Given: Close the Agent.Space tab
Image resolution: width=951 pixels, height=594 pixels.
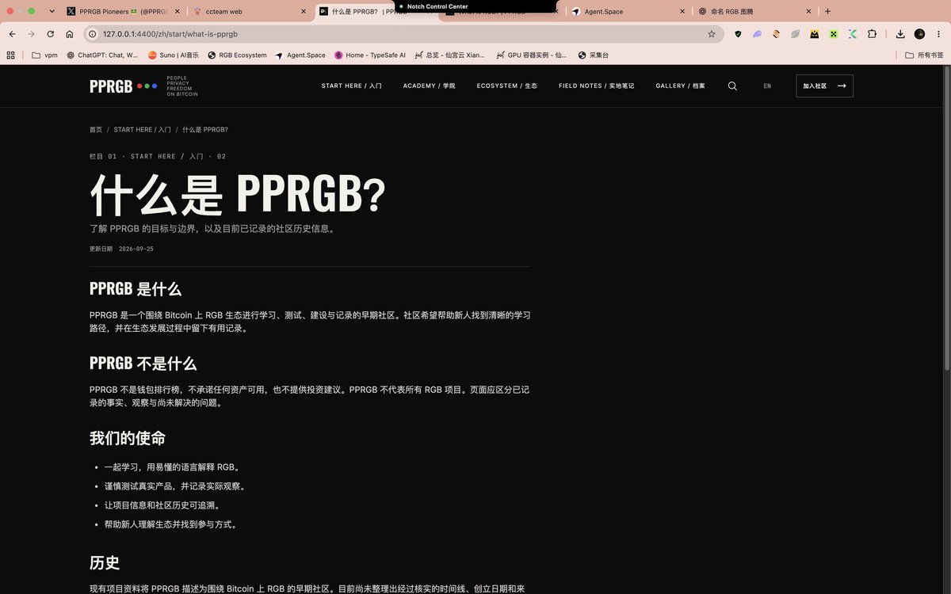Looking at the screenshot, I should tap(682, 12).
